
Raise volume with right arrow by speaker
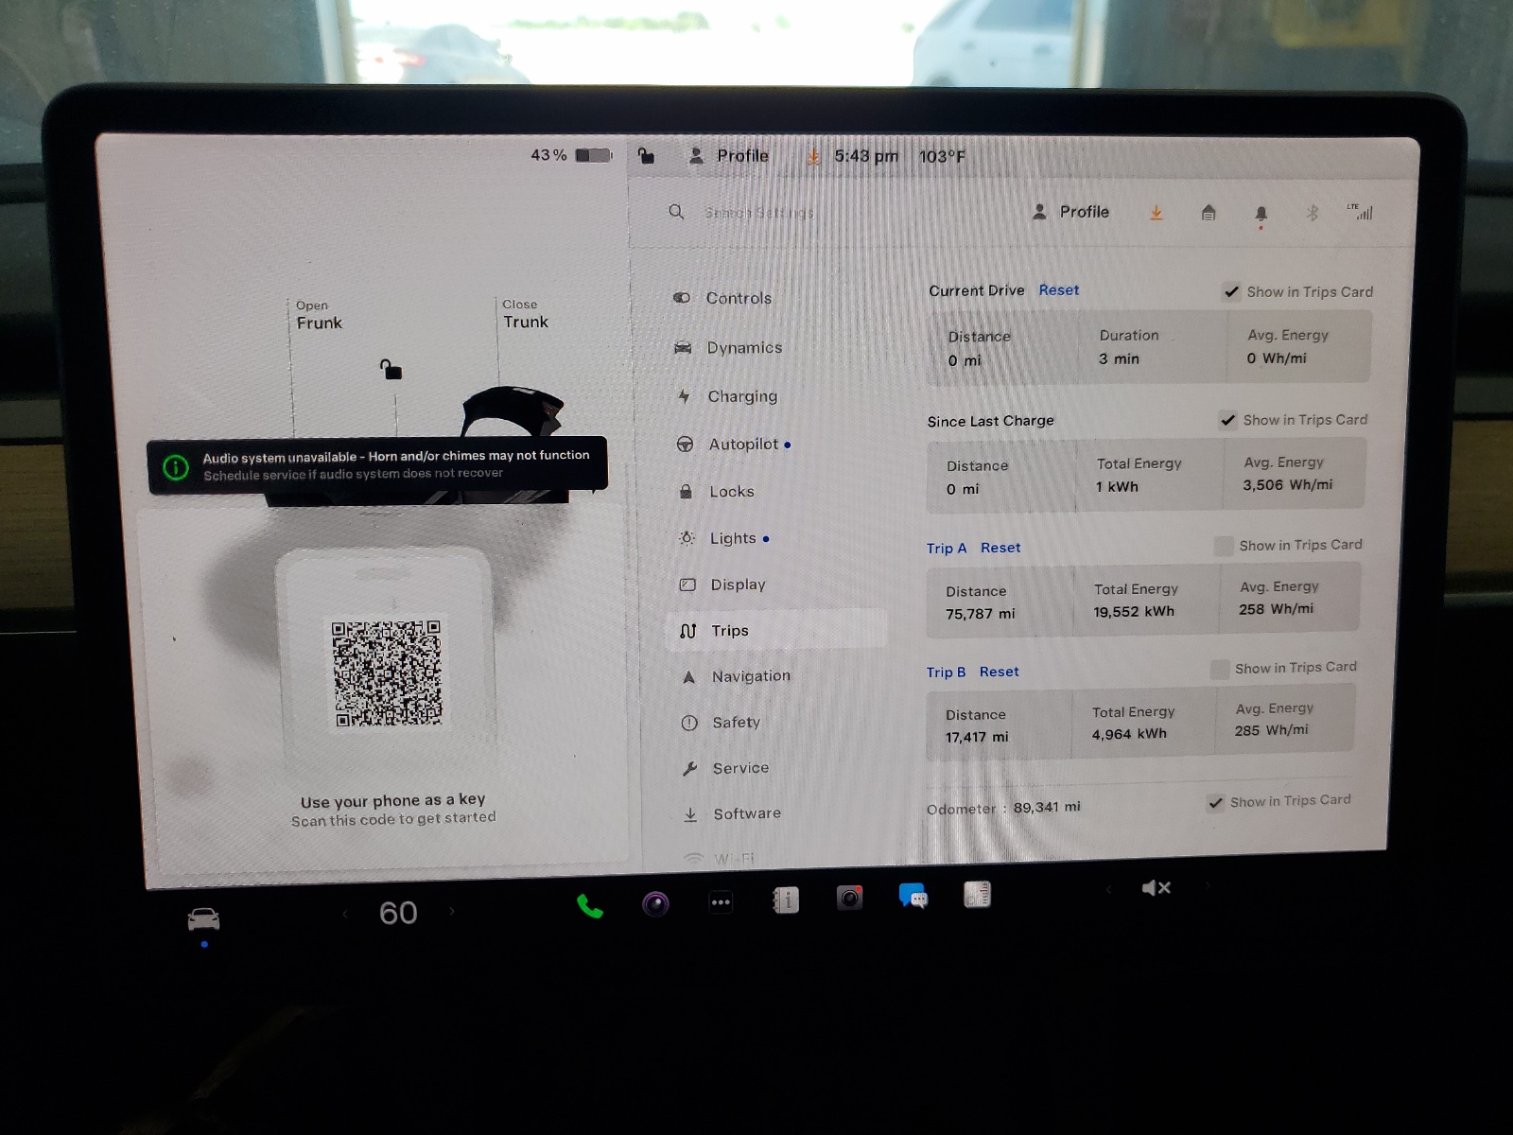point(1207,886)
